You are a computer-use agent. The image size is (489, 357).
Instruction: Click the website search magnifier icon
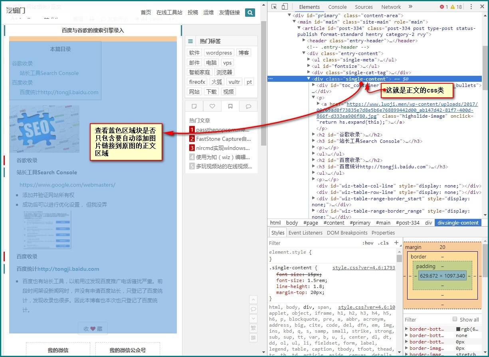tap(250, 12)
